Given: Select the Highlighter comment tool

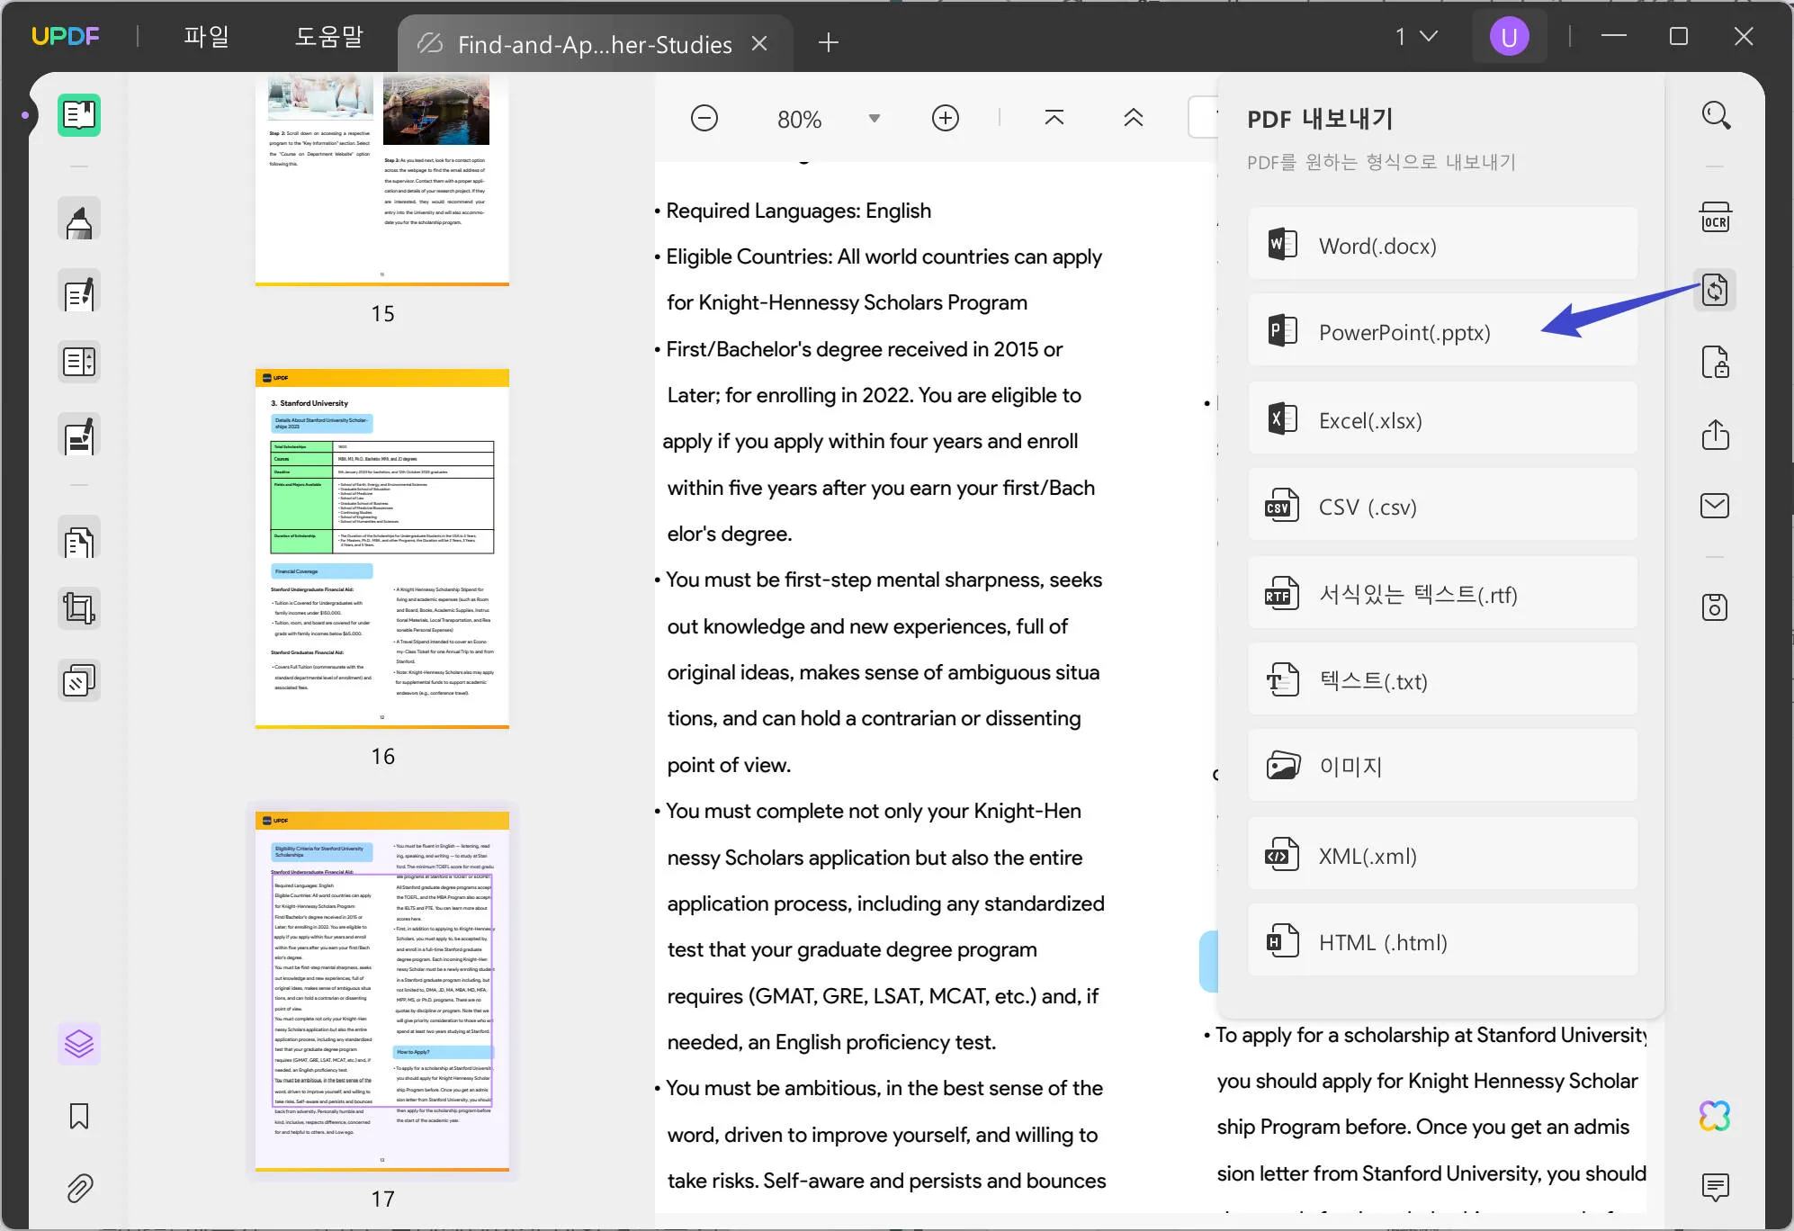Looking at the screenshot, I should click(79, 219).
